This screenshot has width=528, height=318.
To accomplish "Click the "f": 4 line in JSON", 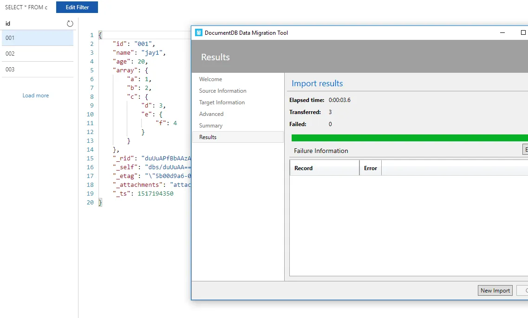I will click(x=166, y=123).
